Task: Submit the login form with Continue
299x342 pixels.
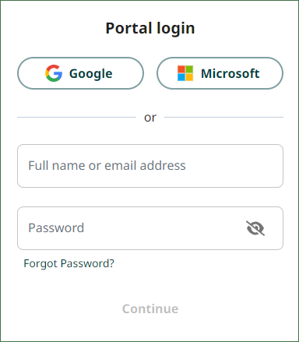Action: click(150, 309)
